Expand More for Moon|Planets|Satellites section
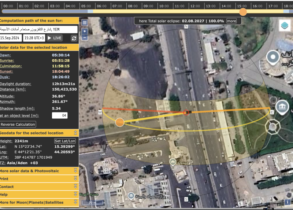293x210 pixels. pos(75,202)
